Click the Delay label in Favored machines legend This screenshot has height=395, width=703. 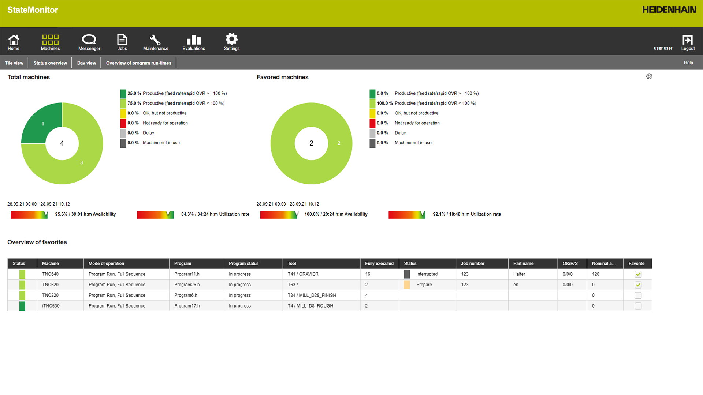(x=400, y=133)
